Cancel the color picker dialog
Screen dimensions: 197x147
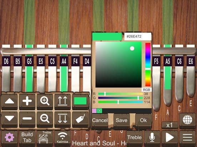pos(100,121)
